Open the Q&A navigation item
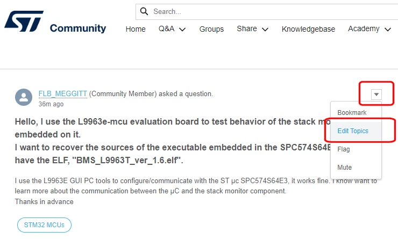Image resolution: width=398 pixels, height=239 pixels. pos(167,28)
